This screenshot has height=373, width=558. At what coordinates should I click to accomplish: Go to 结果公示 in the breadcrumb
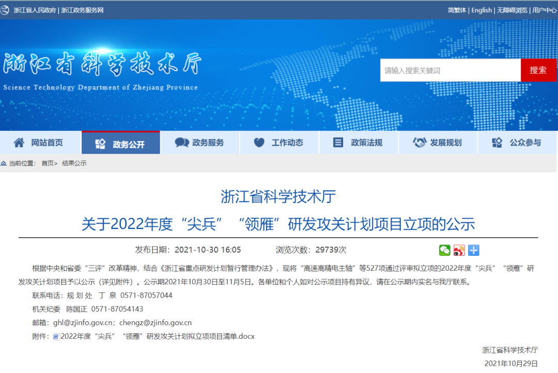coord(74,163)
